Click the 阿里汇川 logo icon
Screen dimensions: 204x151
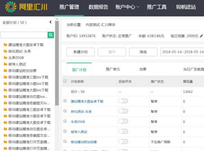(11, 7)
